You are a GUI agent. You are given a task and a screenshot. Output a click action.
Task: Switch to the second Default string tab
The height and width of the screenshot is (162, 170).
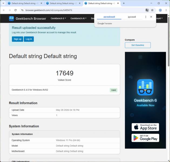[63, 3]
